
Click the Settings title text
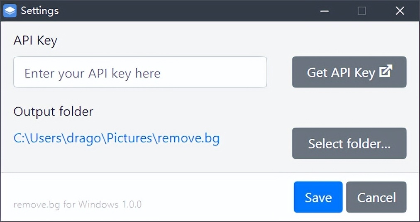40,11
